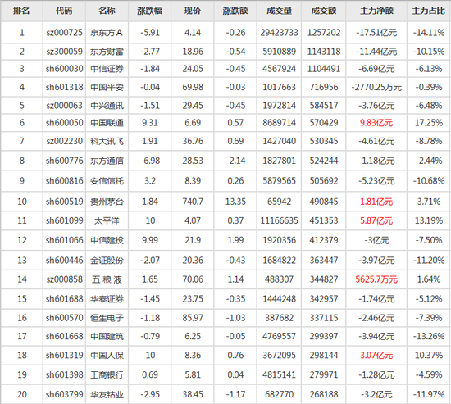Viewport: 451px width, 404px height.
Task: Select stock code sh600050
Action: click(x=64, y=123)
